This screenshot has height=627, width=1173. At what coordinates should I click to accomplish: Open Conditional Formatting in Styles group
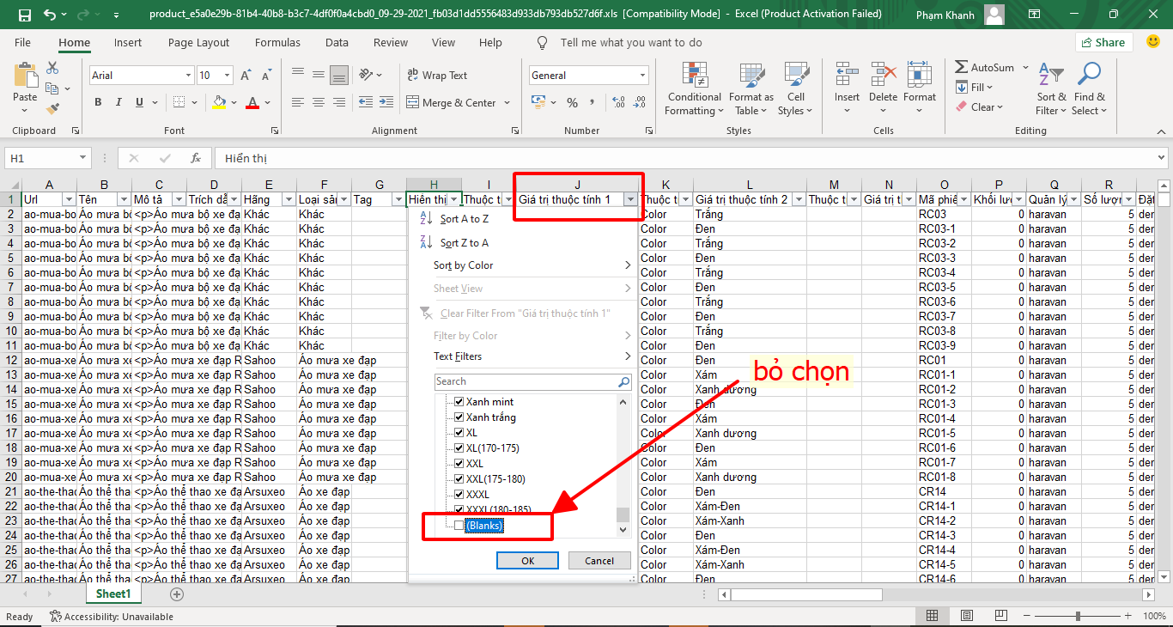(695, 88)
